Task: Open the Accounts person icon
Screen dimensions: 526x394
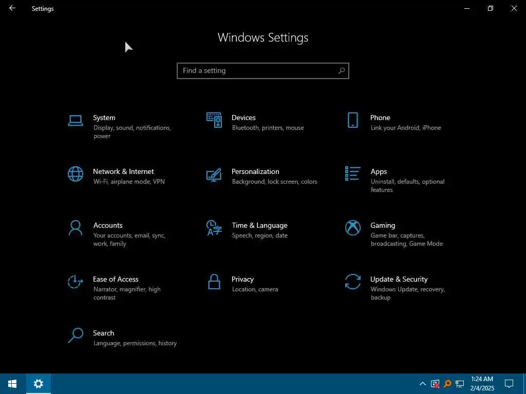Action: coord(75,228)
